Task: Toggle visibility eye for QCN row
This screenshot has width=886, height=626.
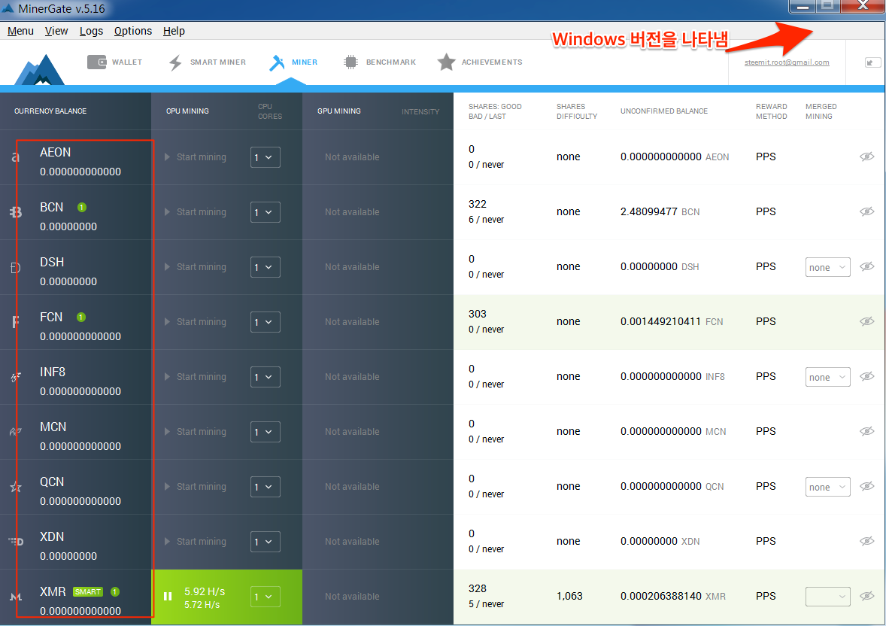Action: click(x=866, y=486)
